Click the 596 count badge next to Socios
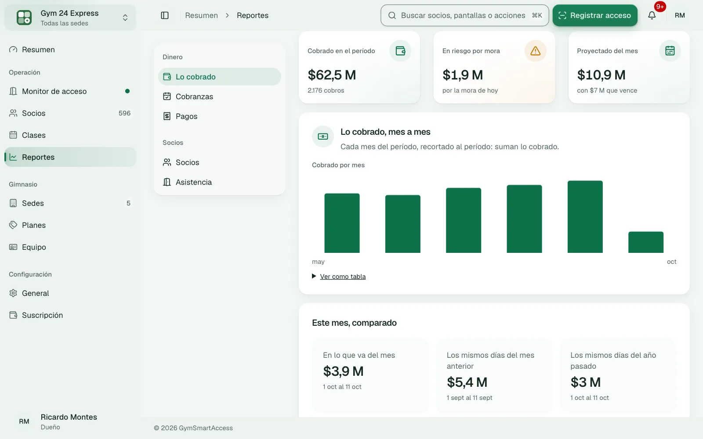Image resolution: width=703 pixels, height=439 pixels. click(124, 113)
